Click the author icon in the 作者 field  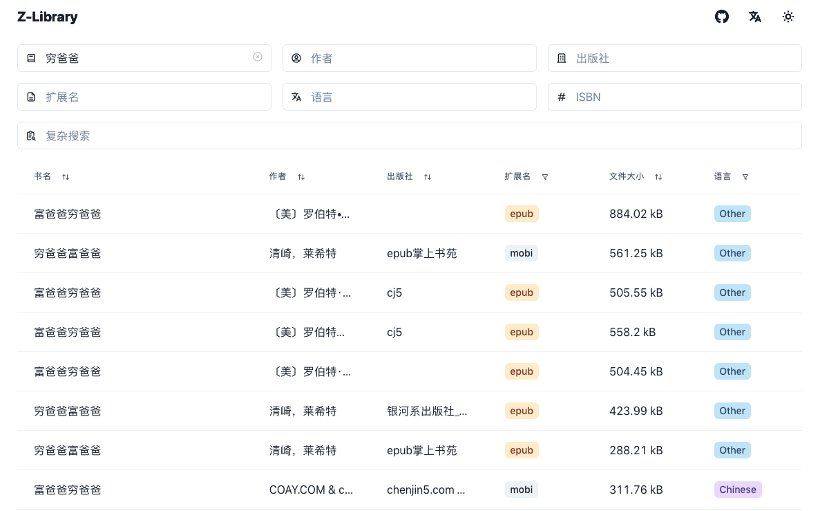pyautogui.click(x=296, y=58)
